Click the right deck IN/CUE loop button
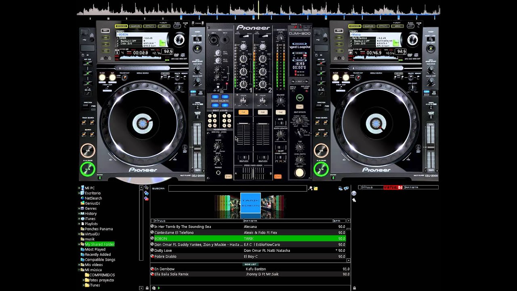The image size is (517, 291). (336, 77)
